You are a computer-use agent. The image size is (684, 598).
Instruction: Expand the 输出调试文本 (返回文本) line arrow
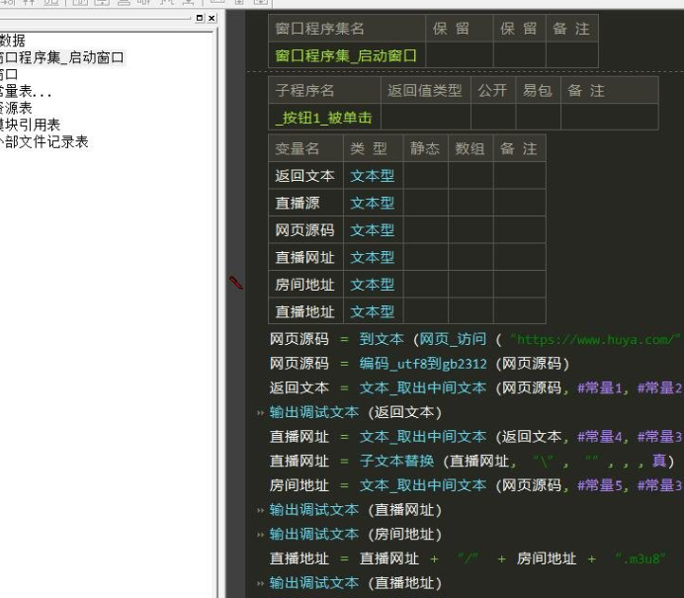(x=261, y=413)
